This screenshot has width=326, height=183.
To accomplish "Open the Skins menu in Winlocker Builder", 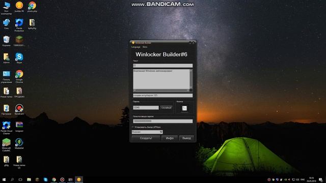I will [145, 47].
